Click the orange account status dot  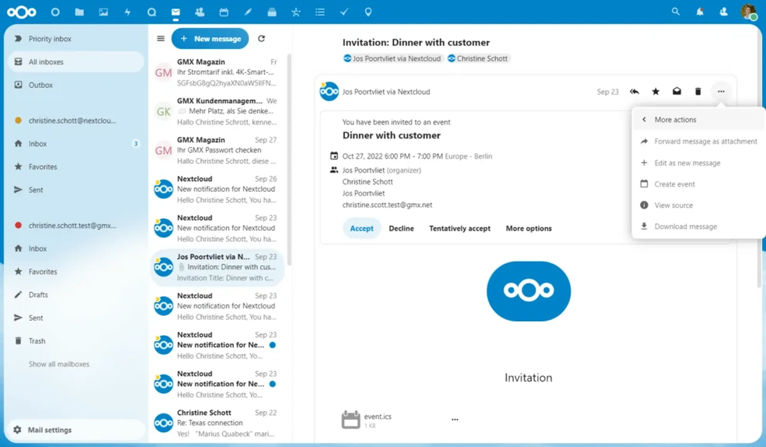pos(18,120)
